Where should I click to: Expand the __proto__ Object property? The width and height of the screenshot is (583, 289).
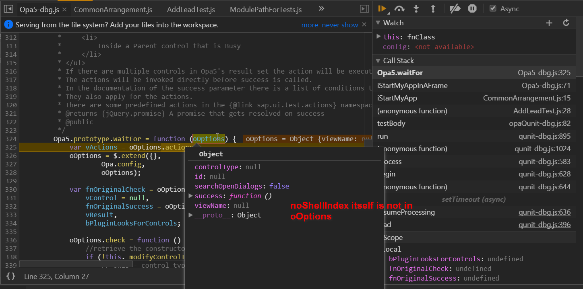click(x=190, y=215)
